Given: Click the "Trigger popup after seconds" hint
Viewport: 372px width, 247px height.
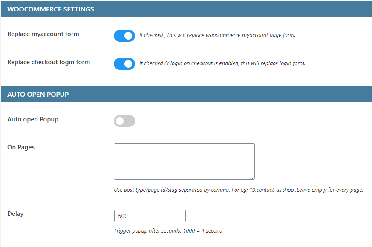Looking at the screenshot, I should point(168,231).
